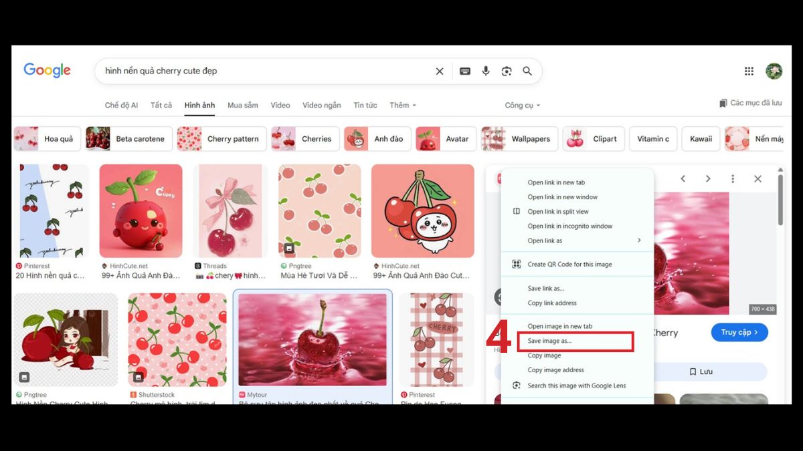Open the Google apps grid icon

(x=749, y=71)
